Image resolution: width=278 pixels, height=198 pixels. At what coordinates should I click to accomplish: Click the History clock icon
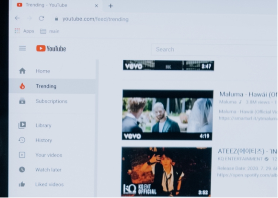22,140
